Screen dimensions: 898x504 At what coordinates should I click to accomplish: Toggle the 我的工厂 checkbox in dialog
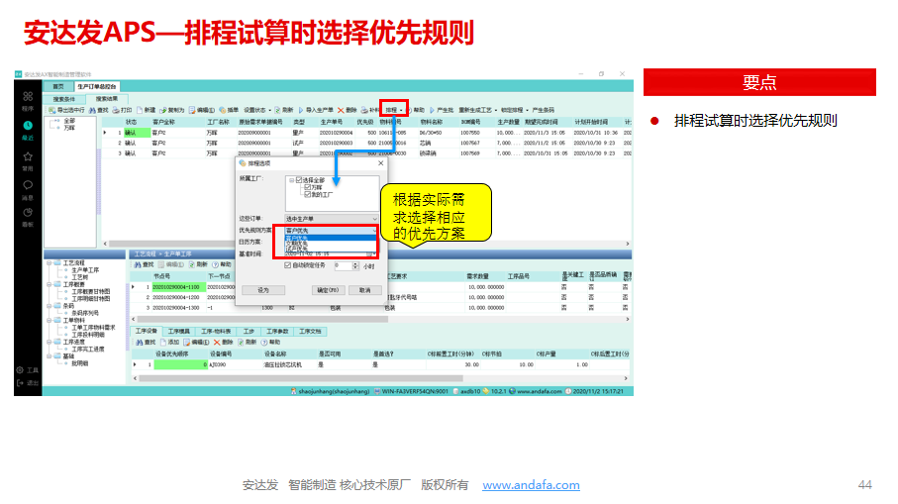coord(308,195)
